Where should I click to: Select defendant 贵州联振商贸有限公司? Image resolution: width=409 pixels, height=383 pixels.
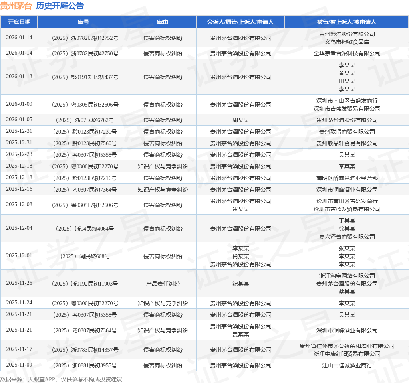[x=347, y=132]
